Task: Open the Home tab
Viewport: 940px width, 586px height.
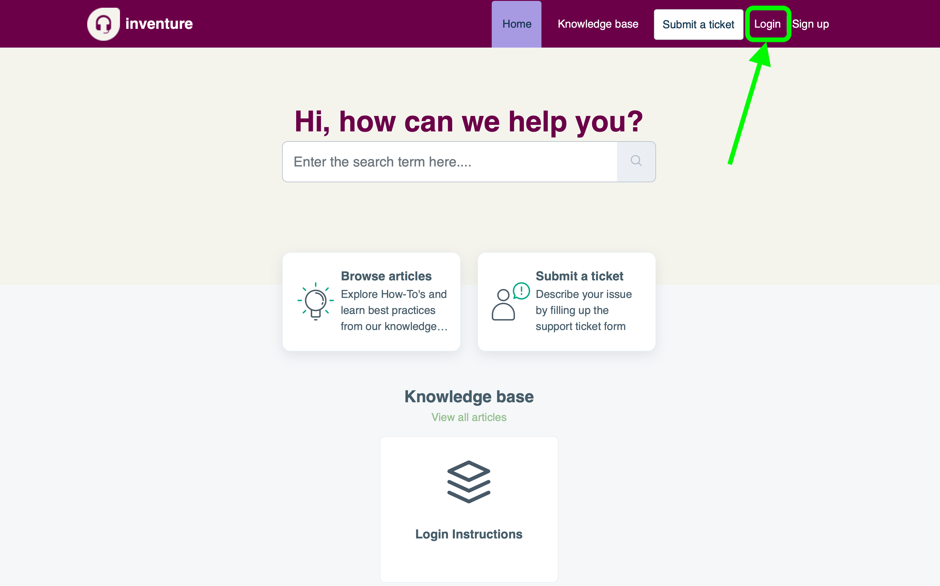Action: pyautogui.click(x=516, y=24)
